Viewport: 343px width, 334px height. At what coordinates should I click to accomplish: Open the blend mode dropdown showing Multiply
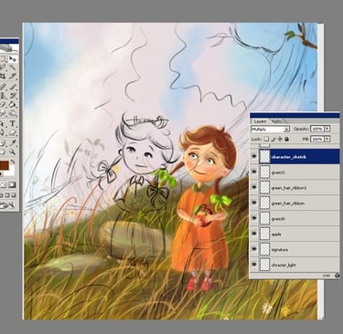coord(270,130)
